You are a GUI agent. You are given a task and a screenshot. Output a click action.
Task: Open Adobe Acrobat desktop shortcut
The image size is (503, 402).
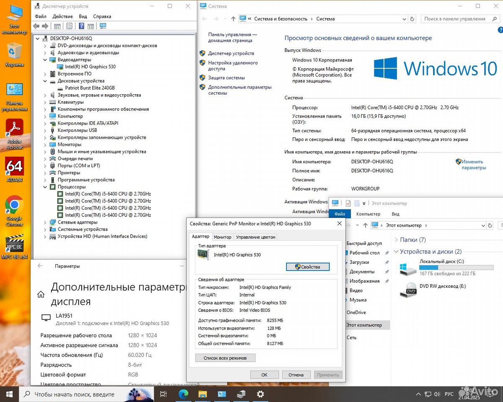[14, 134]
